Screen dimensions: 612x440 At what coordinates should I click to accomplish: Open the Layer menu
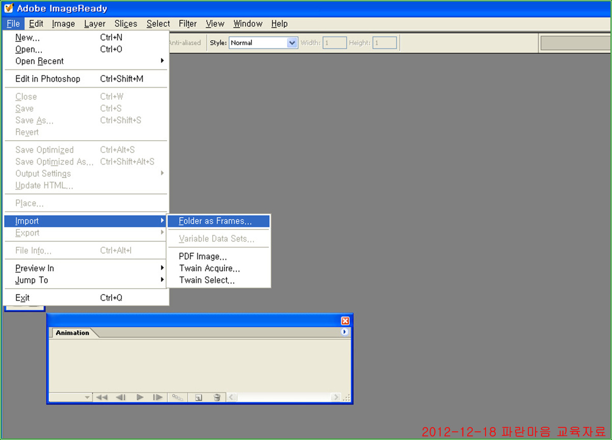point(95,23)
